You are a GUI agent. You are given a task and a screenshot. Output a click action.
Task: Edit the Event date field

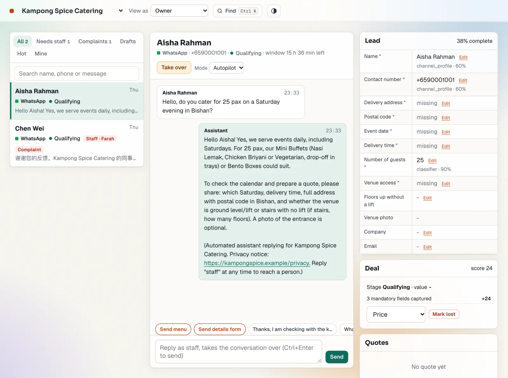(446, 132)
